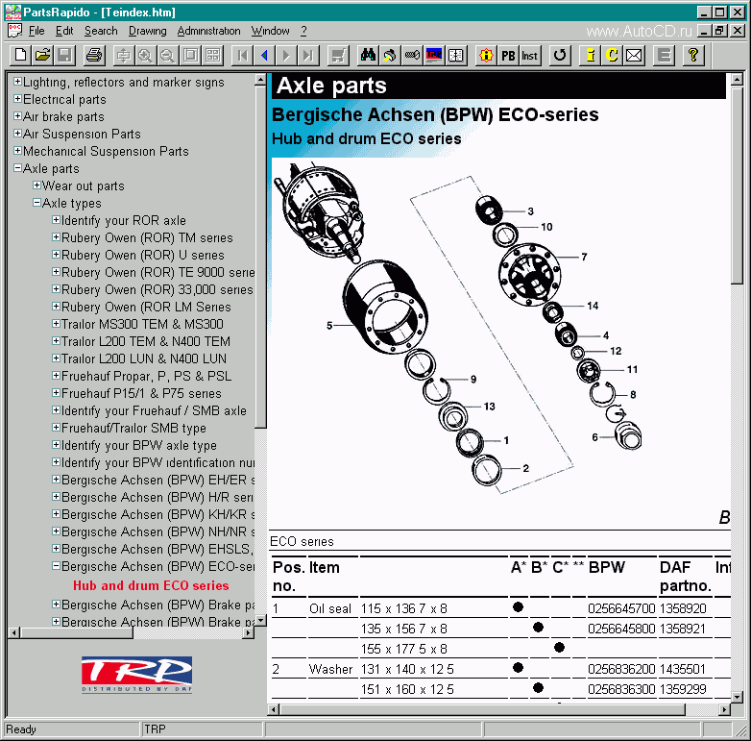
Task: Select Identify your BPW axle type
Action: coord(139,445)
